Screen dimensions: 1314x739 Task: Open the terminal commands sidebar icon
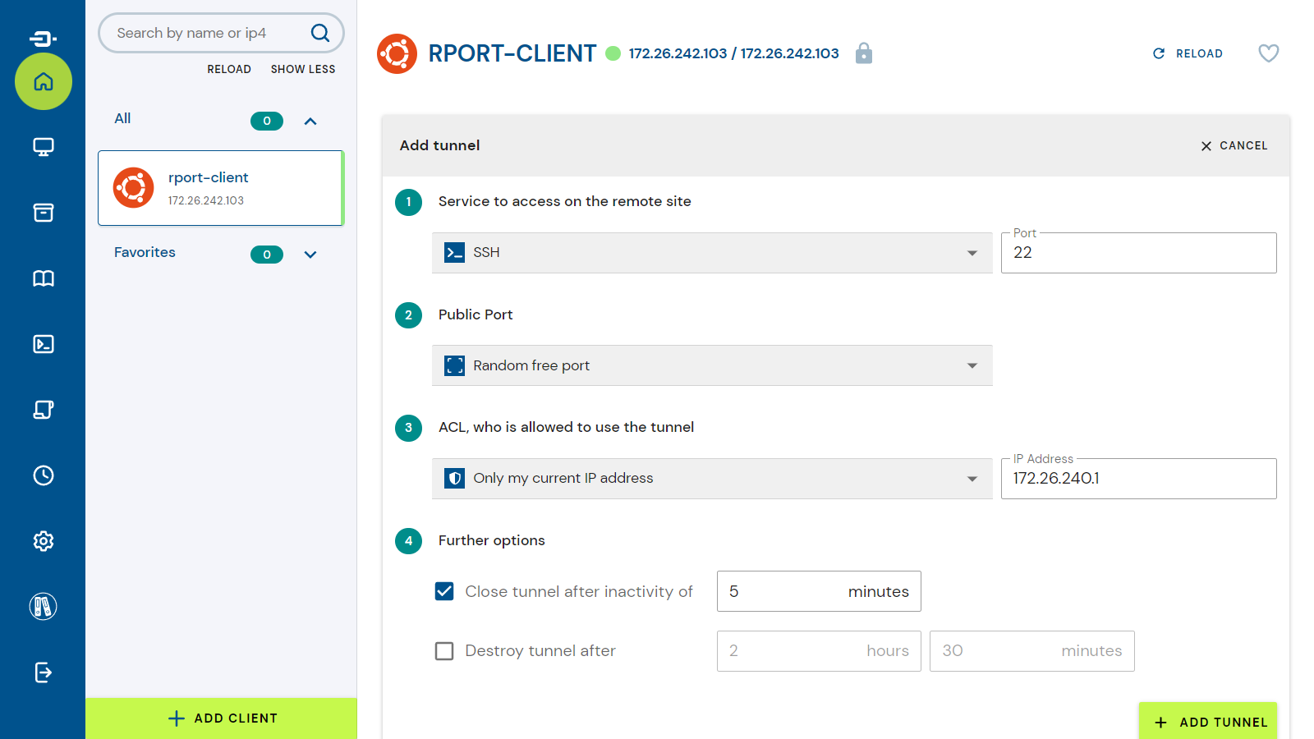click(x=44, y=344)
